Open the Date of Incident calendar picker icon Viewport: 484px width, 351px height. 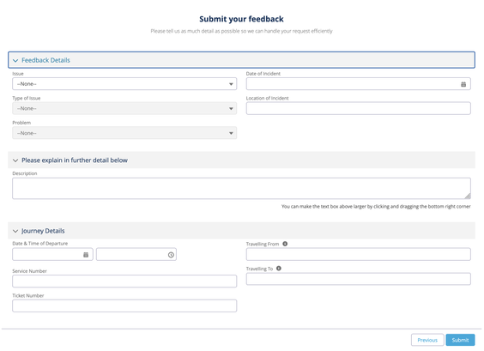(x=463, y=84)
